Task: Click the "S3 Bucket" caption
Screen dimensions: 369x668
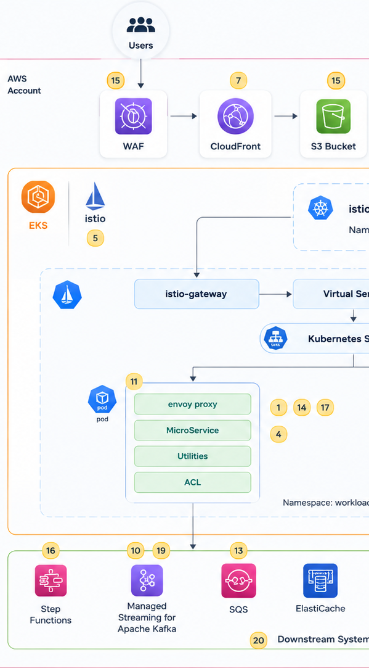Action: tap(333, 147)
